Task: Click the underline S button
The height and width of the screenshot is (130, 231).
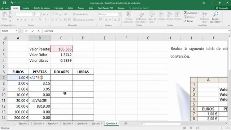Action: (x=25, y=19)
